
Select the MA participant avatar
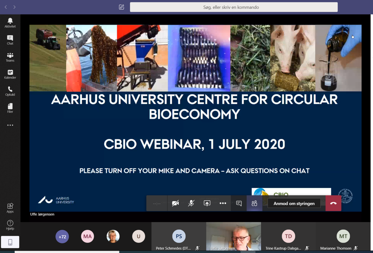87,236
